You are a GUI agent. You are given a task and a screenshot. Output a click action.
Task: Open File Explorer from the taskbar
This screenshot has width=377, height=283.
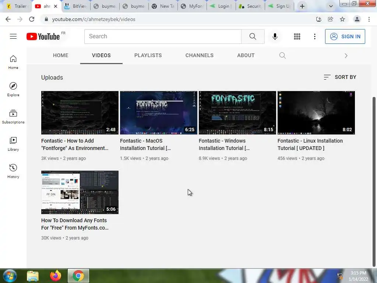tap(33, 276)
